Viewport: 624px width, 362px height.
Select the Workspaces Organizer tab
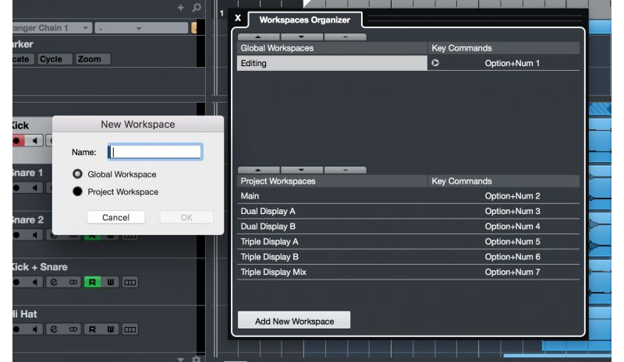(305, 20)
